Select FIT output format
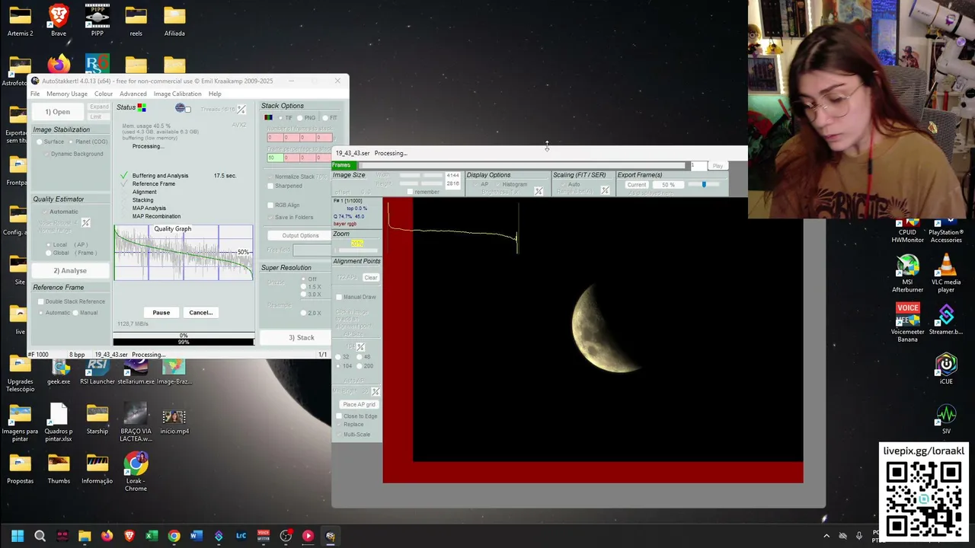The image size is (975, 548). click(x=324, y=118)
